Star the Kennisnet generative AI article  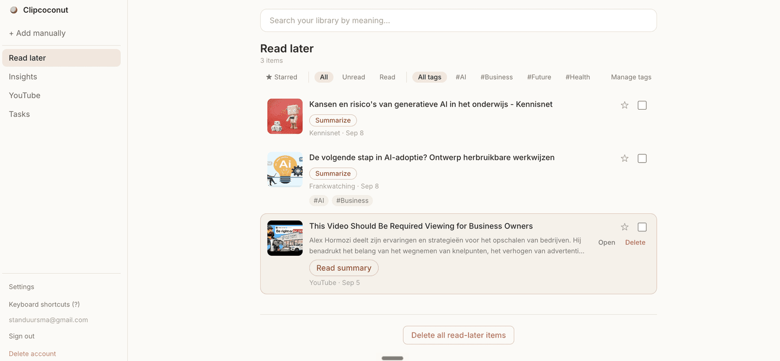click(x=625, y=105)
